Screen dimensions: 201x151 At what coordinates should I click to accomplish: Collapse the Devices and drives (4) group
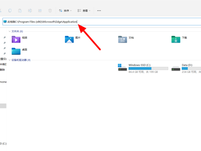click(x=10, y=60)
